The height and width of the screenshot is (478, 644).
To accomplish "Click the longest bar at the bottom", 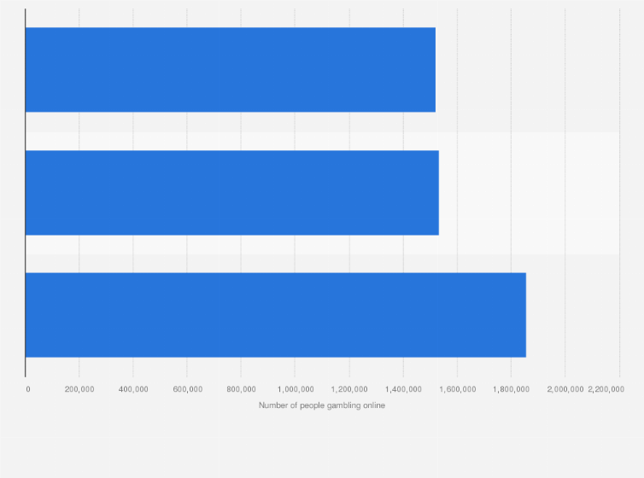I will (275, 315).
